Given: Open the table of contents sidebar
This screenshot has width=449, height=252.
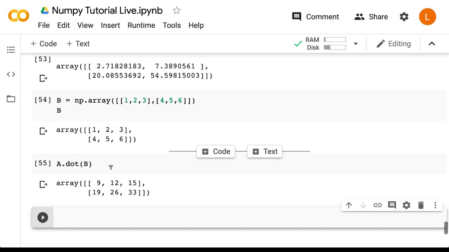Looking at the screenshot, I should click(x=11, y=50).
